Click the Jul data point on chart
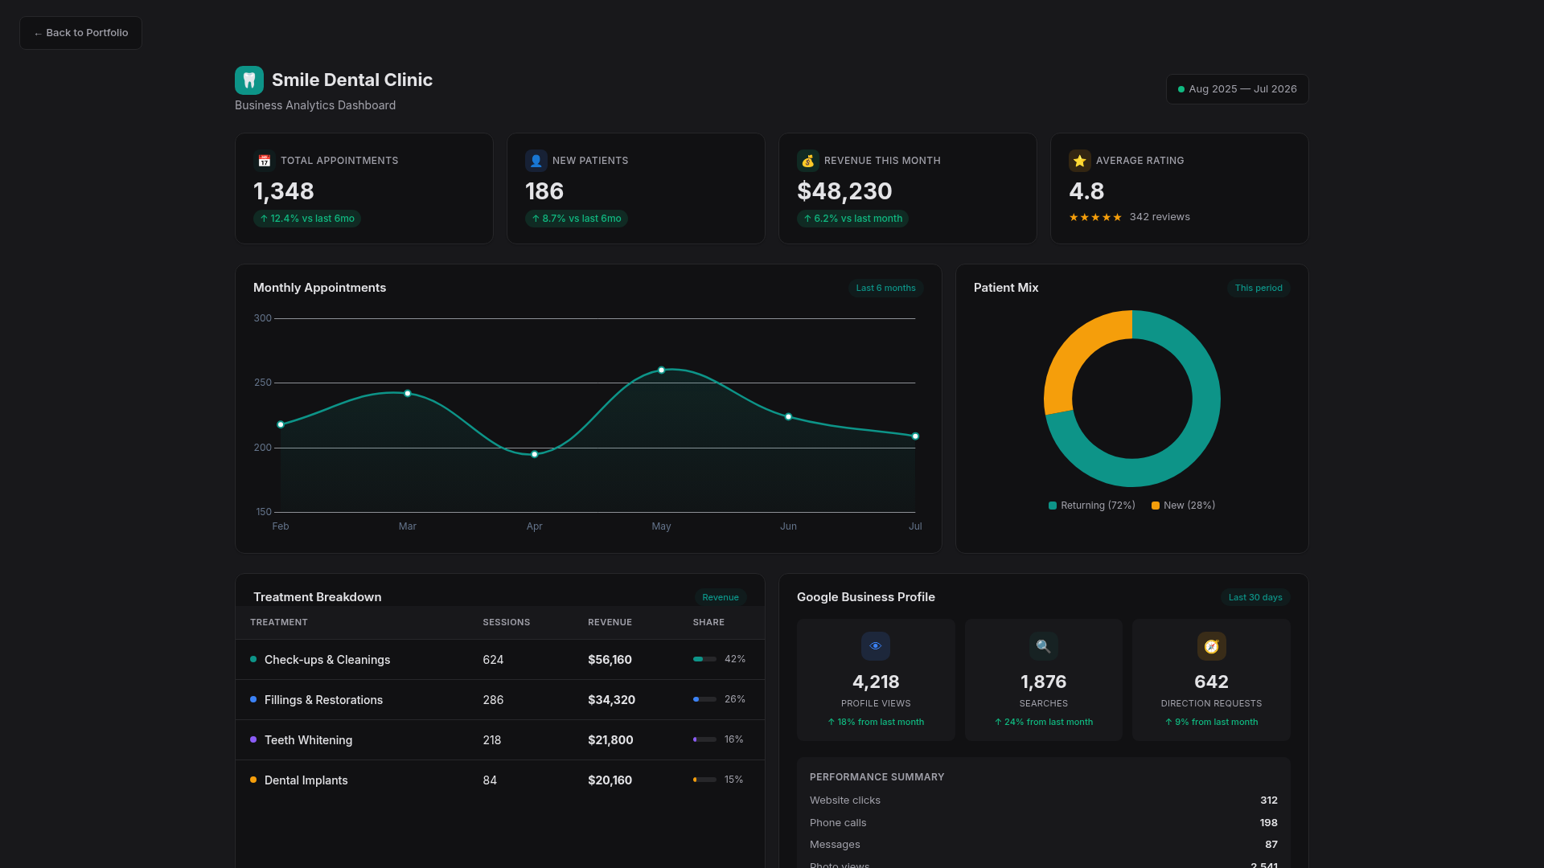This screenshot has width=1544, height=868. 915,436
